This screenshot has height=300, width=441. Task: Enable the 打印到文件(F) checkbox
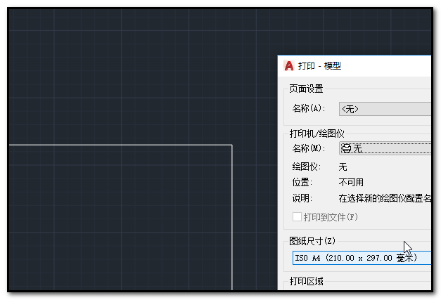pos(297,217)
